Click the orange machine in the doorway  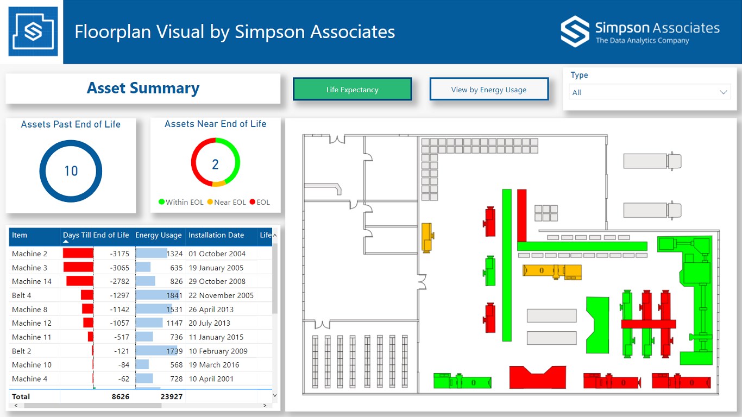click(x=427, y=237)
